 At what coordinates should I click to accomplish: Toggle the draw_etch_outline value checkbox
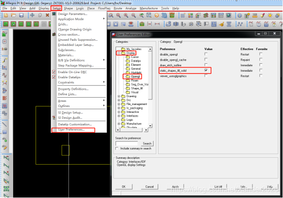click(x=206, y=65)
